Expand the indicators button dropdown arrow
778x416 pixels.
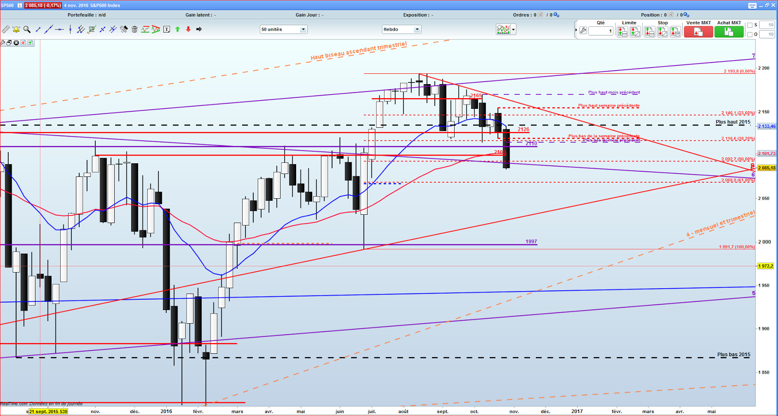[513, 30]
